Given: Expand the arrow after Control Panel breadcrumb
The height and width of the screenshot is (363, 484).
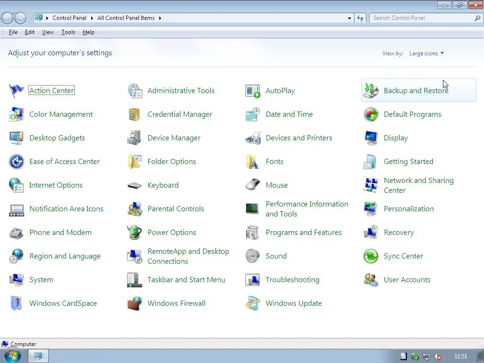Looking at the screenshot, I should [x=92, y=18].
